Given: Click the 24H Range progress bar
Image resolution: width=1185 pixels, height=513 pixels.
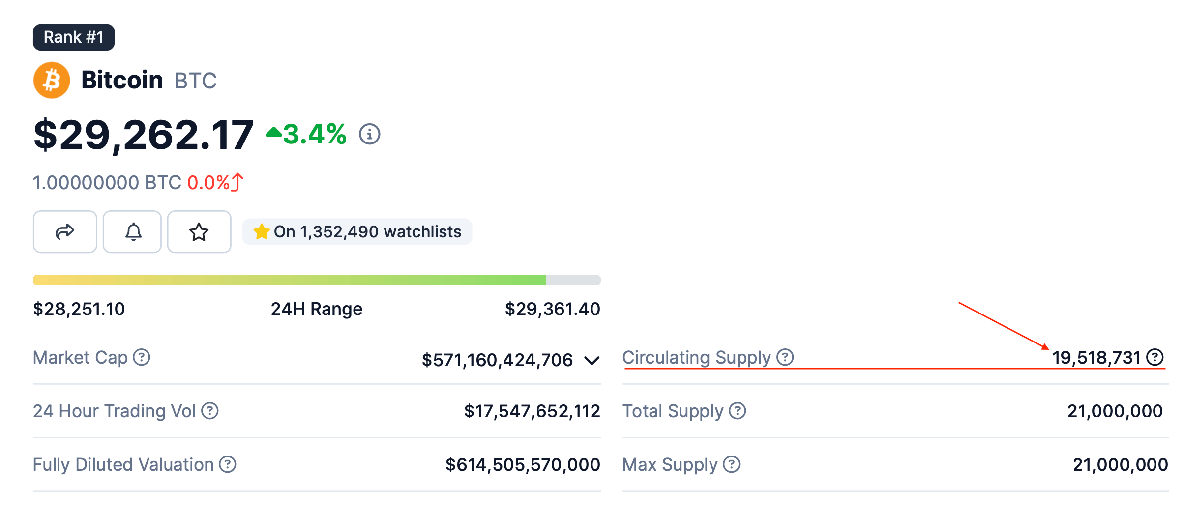Looking at the screenshot, I should (x=317, y=280).
